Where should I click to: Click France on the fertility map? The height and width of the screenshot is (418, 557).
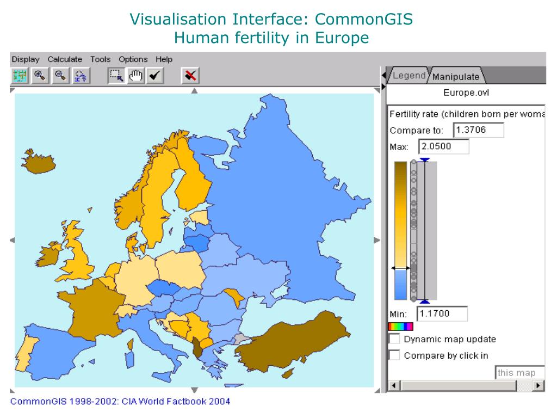pos(95,309)
